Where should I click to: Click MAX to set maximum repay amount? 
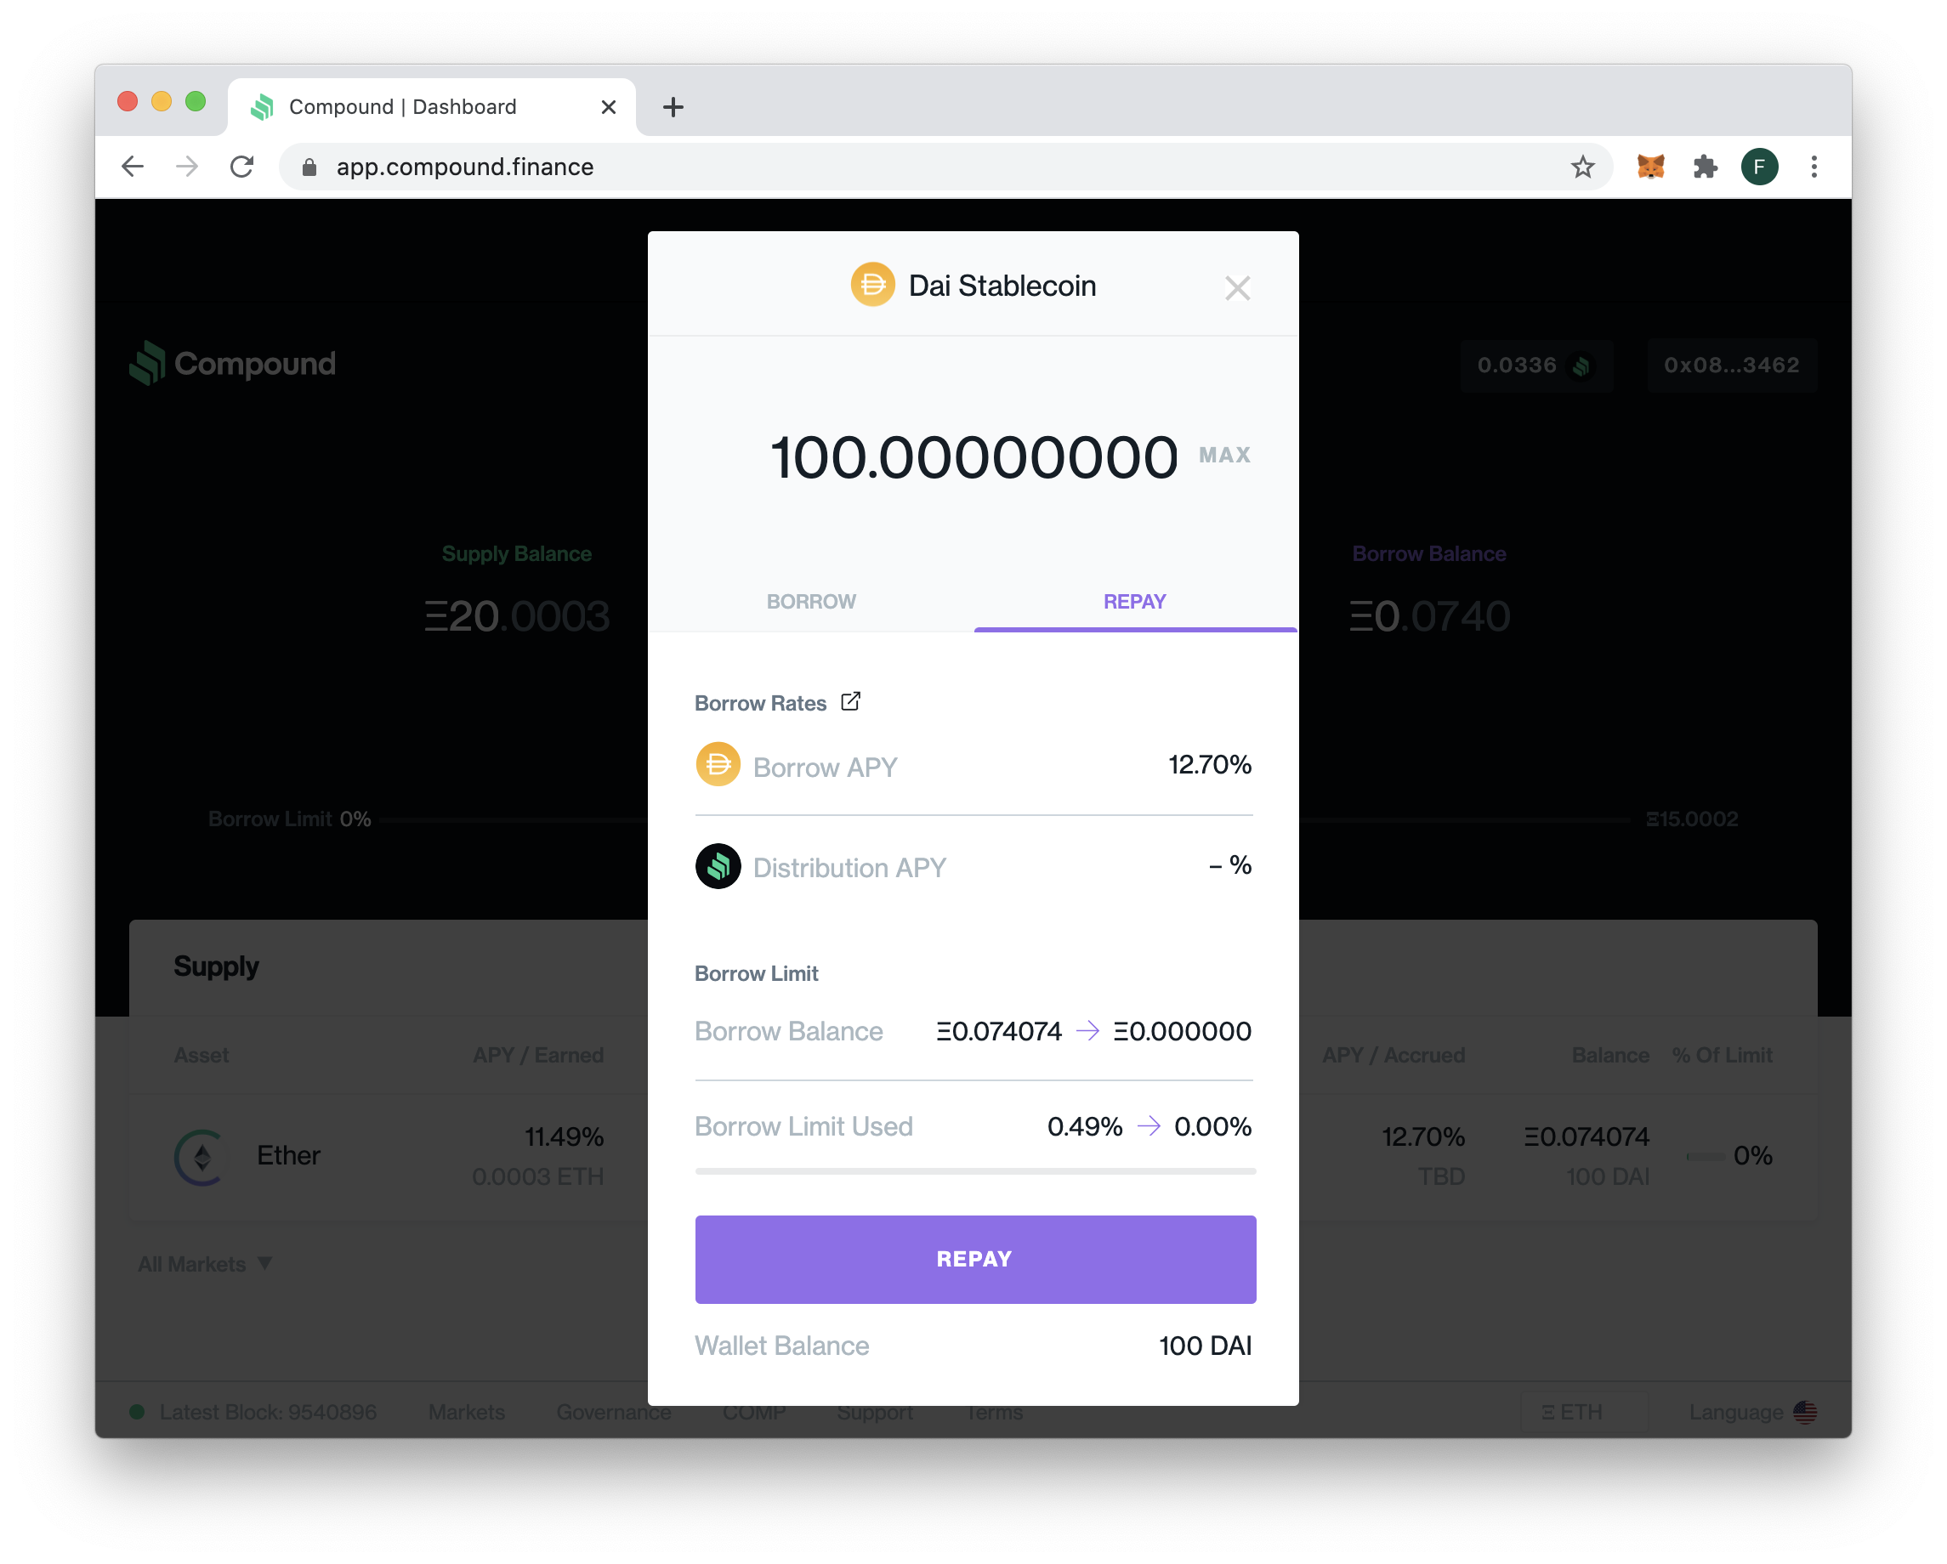pyautogui.click(x=1224, y=453)
